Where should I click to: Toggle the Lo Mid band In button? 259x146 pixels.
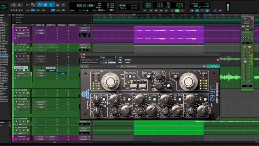[x=155, y=99]
